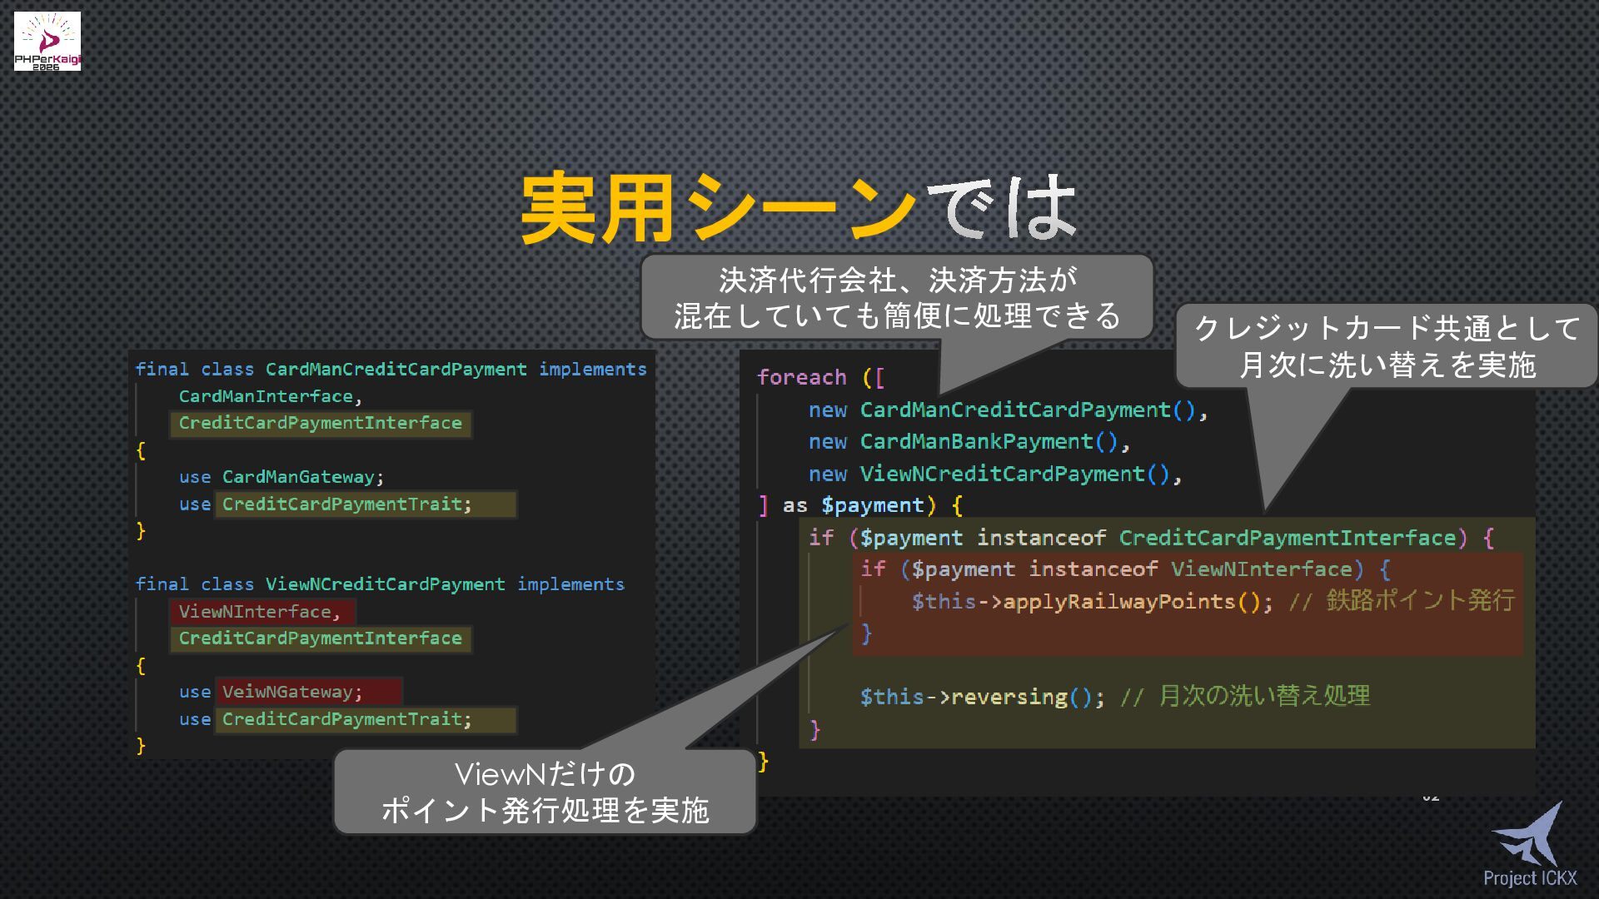
Task: Click new CardManBankPayment() line
Action: [968, 442]
